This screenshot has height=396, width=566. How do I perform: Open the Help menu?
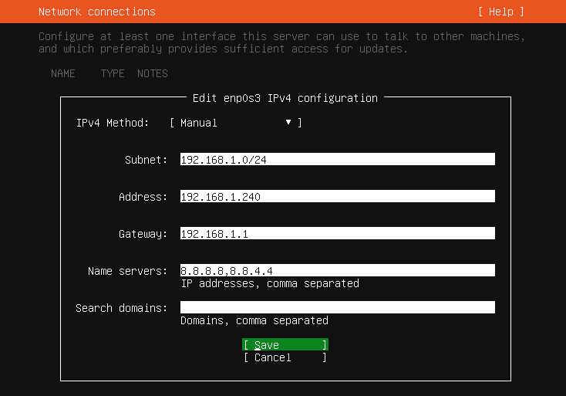point(501,12)
